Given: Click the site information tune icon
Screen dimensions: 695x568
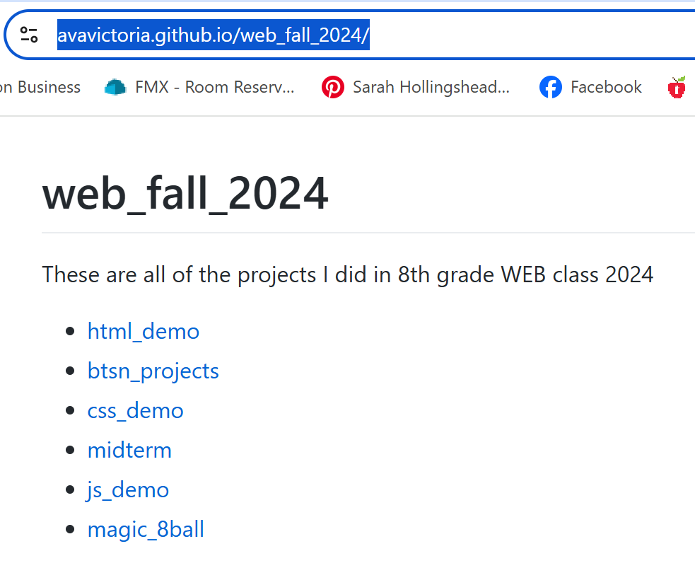Looking at the screenshot, I should point(29,35).
